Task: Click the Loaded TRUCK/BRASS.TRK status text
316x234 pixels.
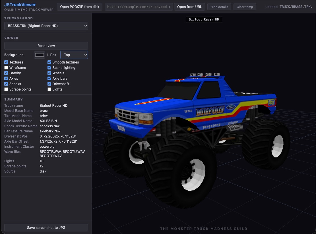Action: coord(289,7)
